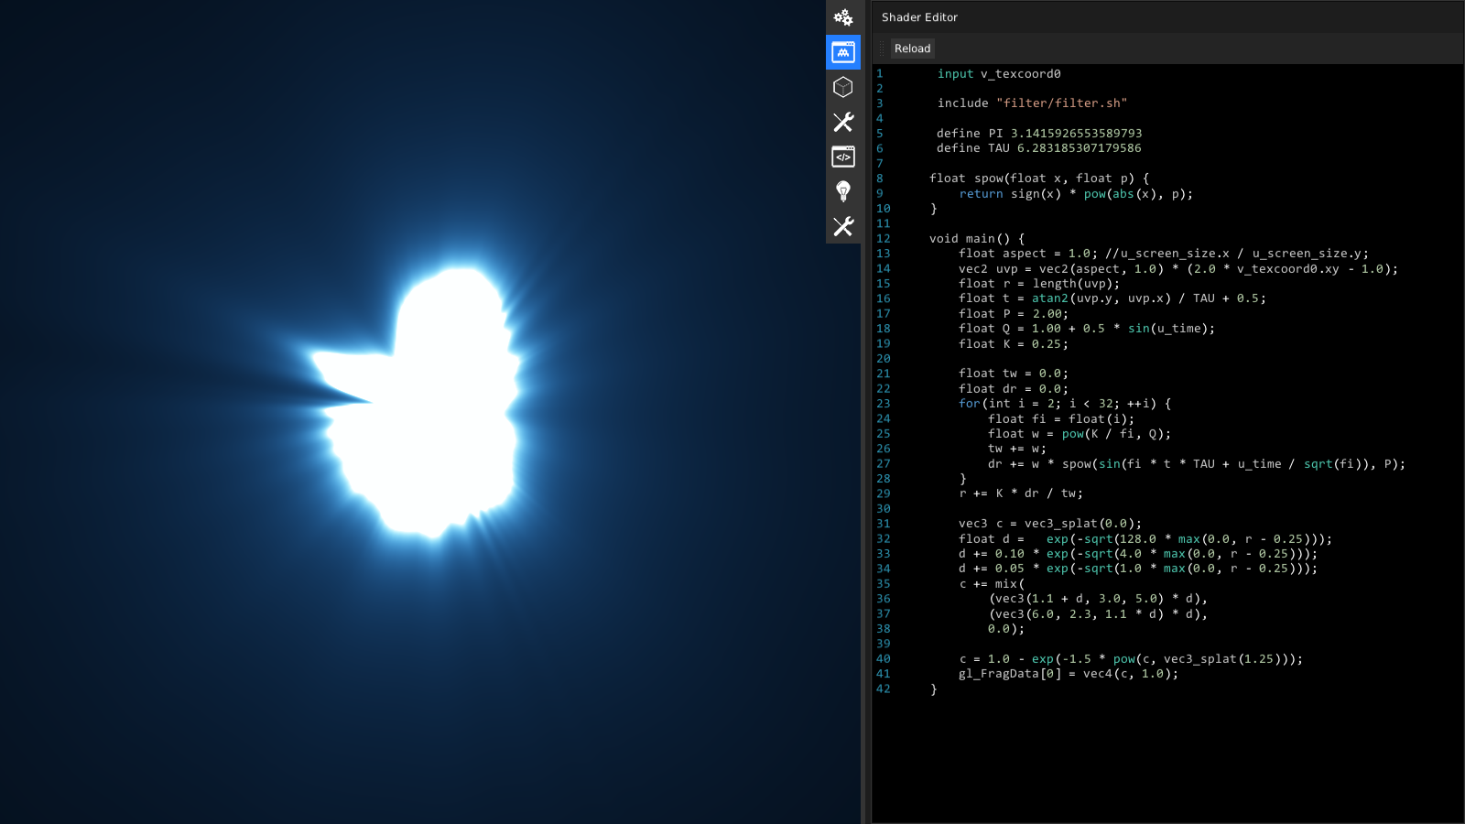
Task: Click the Reload button
Action: tap(912, 49)
